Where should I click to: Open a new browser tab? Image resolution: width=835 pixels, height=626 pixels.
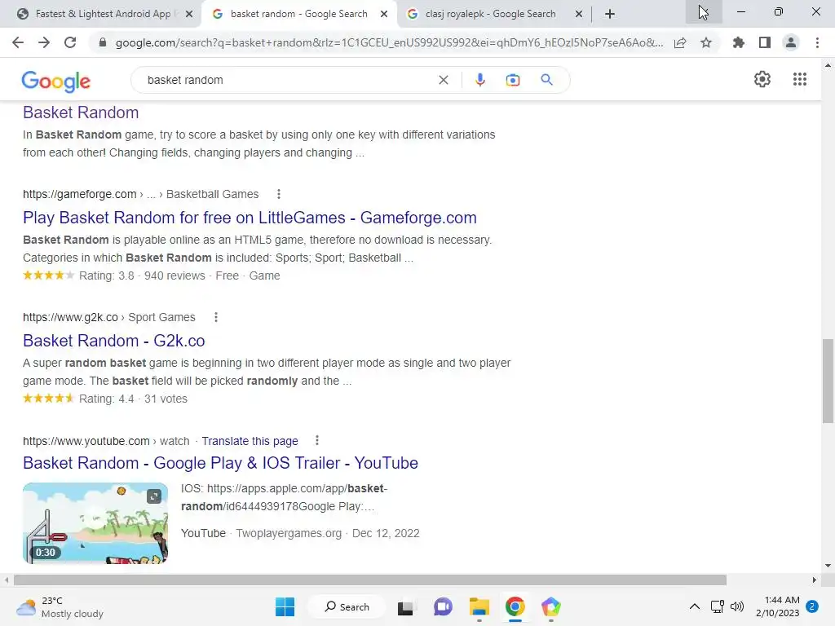click(610, 14)
